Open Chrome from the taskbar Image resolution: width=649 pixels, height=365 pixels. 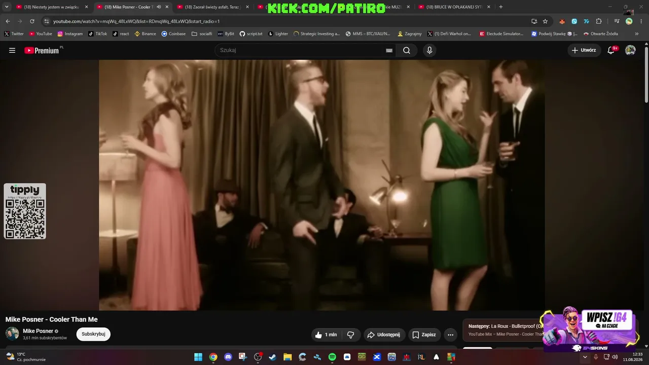(213, 357)
